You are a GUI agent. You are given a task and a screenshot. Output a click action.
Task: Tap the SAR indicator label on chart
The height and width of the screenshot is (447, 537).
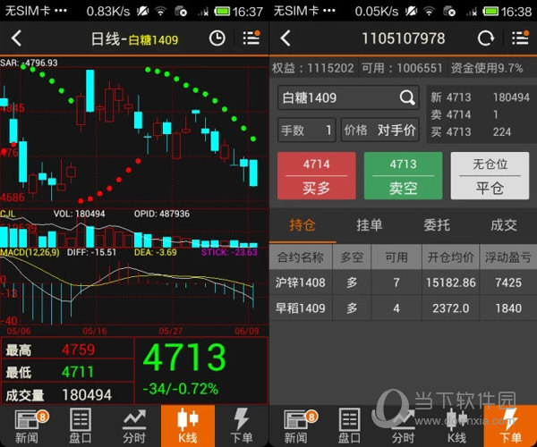[x=30, y=63]
